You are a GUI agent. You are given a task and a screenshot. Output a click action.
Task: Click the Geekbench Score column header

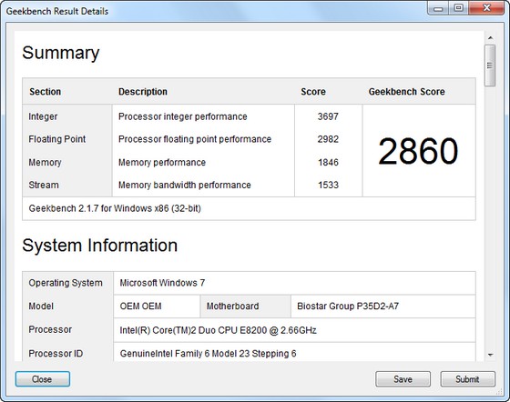(x=406, y=92)
